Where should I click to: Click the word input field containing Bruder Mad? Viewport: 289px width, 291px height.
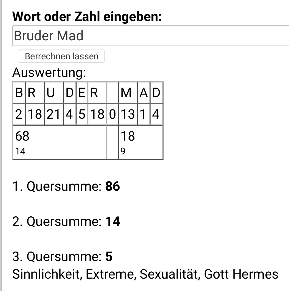point(151,36)
